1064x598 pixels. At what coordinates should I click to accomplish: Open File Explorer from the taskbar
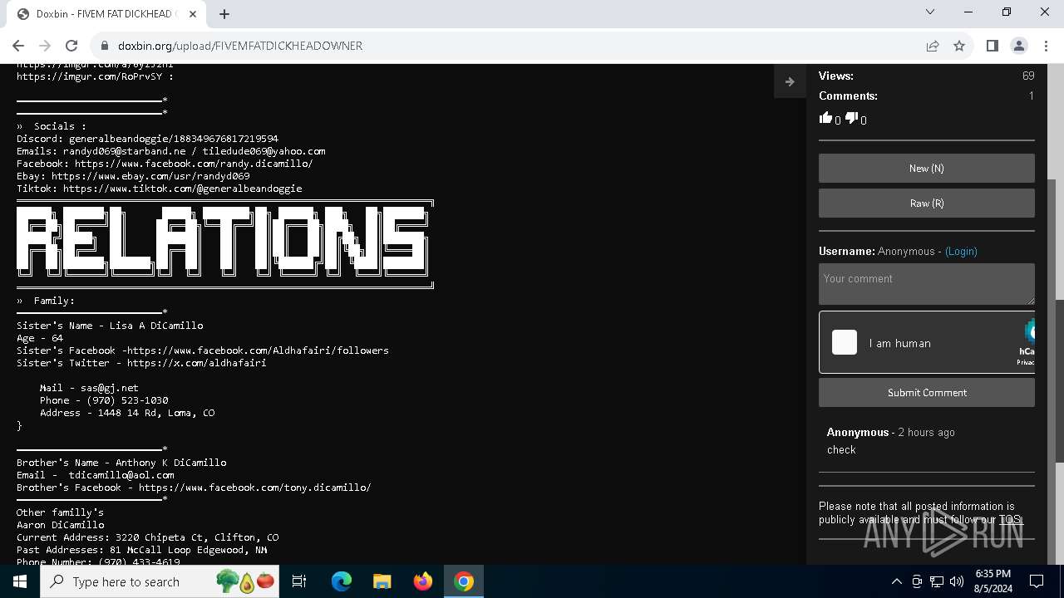(382, 581)
